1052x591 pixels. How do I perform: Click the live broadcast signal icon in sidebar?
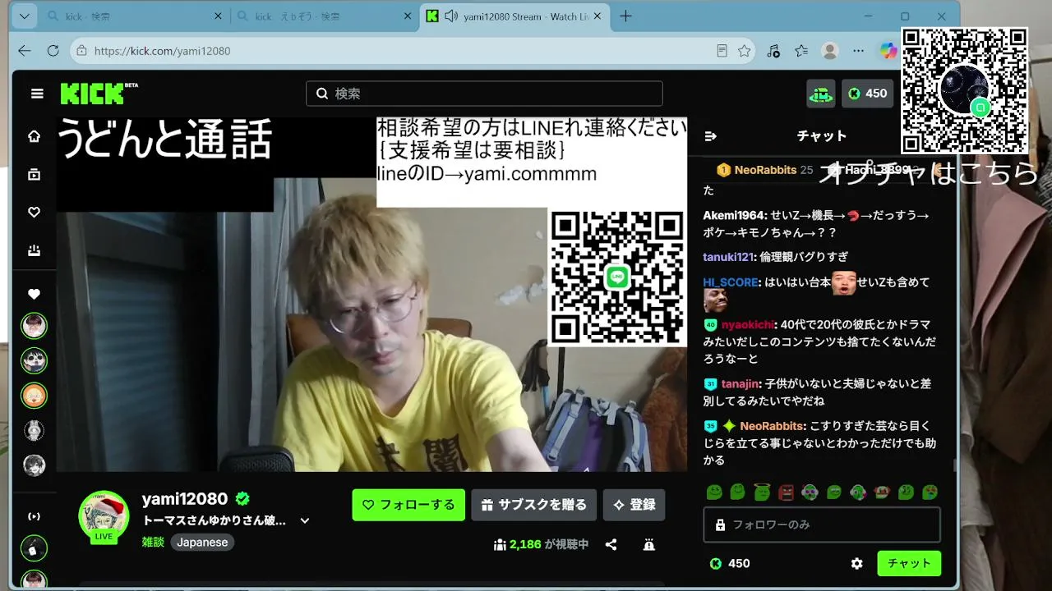point(34,516)
